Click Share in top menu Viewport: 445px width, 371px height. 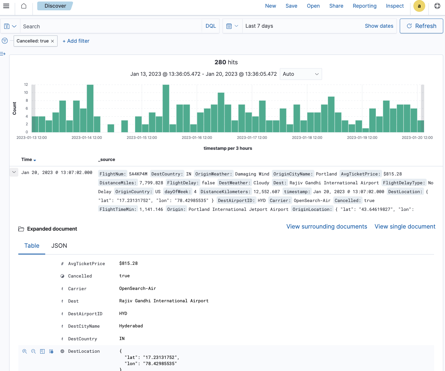click(336, 6)
